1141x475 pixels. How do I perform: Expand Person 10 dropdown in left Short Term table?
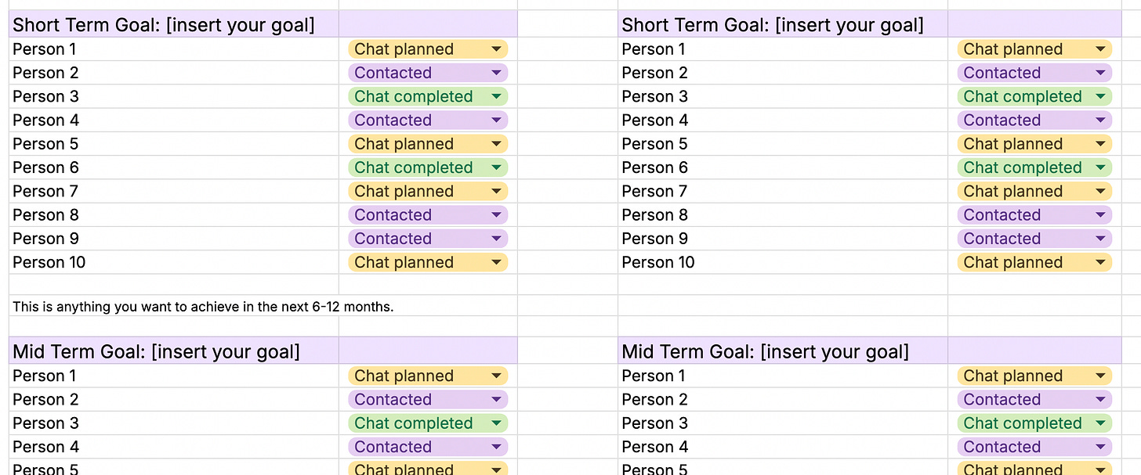tap(496, 262)
